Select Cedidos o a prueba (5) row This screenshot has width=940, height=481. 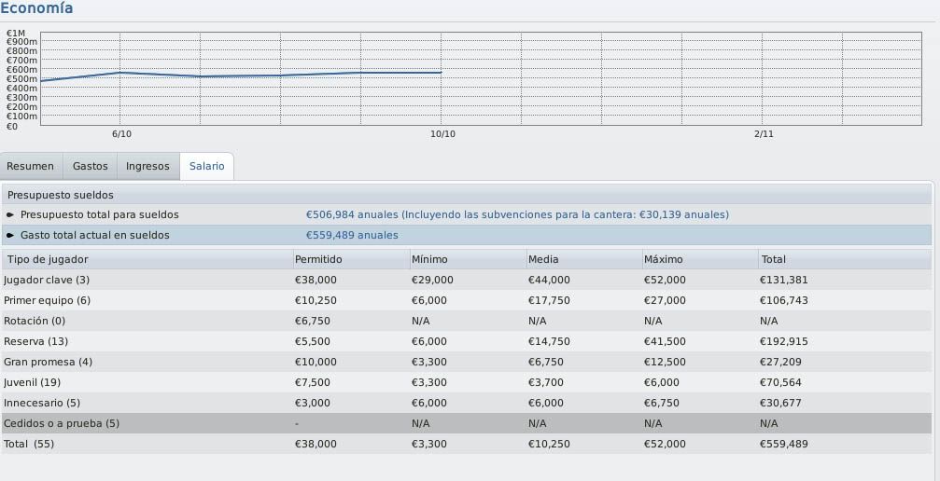[x=467, y=423]
